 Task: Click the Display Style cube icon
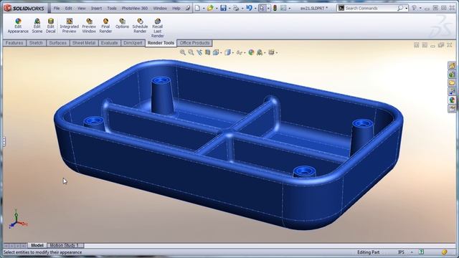click(x=227, y=52)
